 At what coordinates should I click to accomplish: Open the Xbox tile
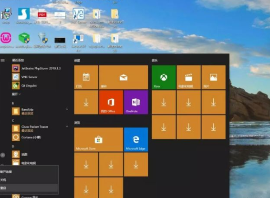point(164,77)
